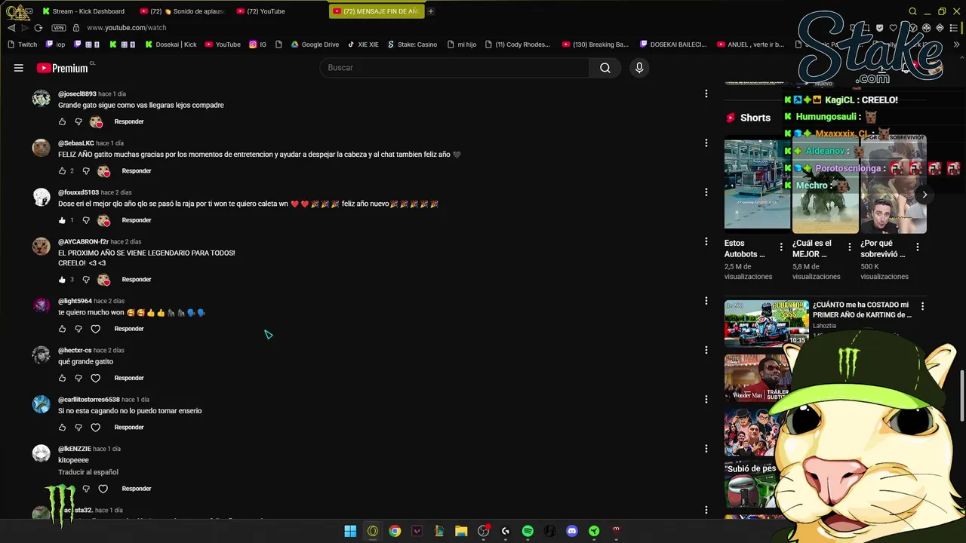Open the CUÁNTO me ha COSTADO karting thumbnail

[766, 323]
